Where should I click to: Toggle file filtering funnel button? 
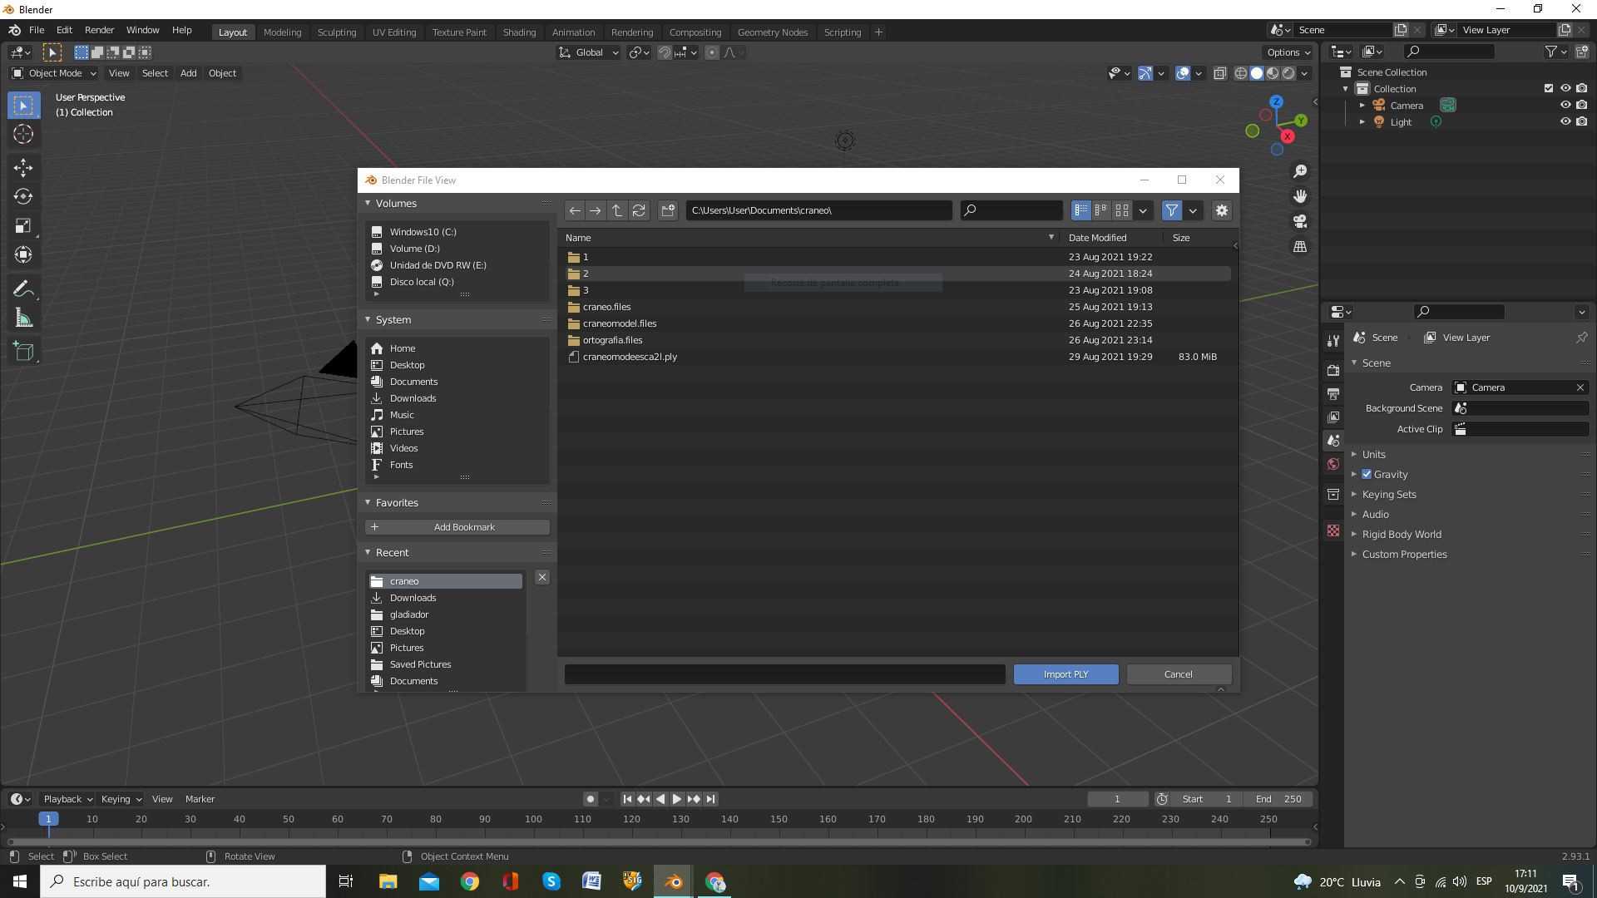[x=1171, y=210]
